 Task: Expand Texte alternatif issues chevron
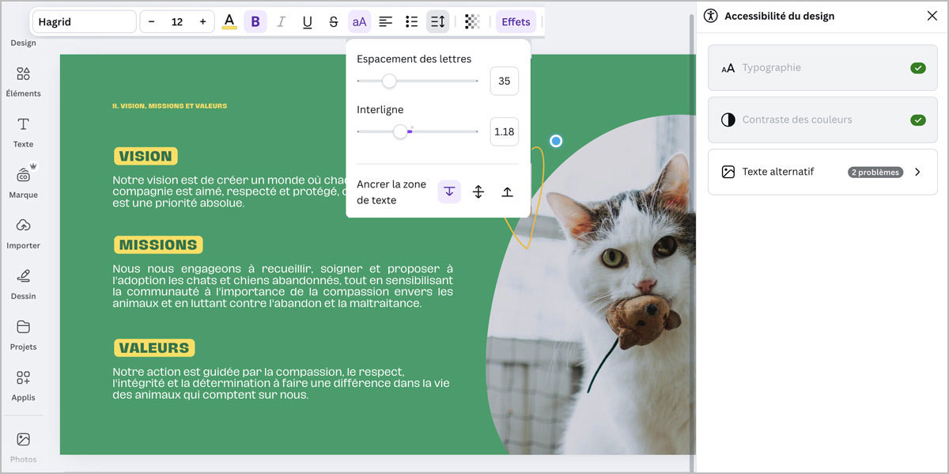(x=917, y=172)
